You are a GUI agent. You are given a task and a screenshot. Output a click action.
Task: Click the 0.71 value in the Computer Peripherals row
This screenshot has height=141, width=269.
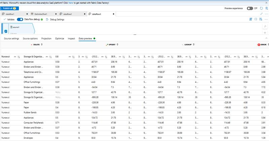[x=57, y=123]
